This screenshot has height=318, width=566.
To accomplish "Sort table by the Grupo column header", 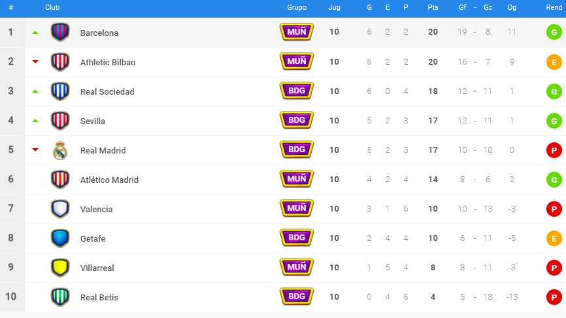I will (297, 7).
